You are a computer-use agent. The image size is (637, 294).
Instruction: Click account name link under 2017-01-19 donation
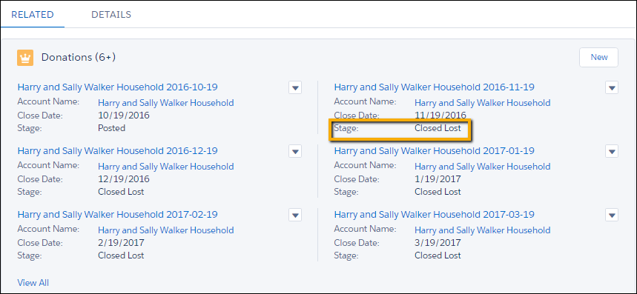482,167
